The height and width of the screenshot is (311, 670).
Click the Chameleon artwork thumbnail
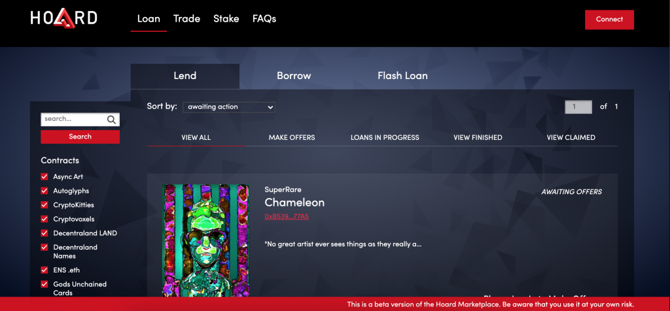[205, 241]
